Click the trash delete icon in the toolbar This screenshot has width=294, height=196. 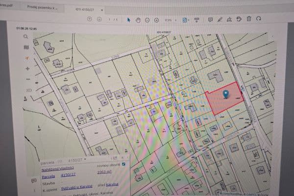tap(249, 19)
